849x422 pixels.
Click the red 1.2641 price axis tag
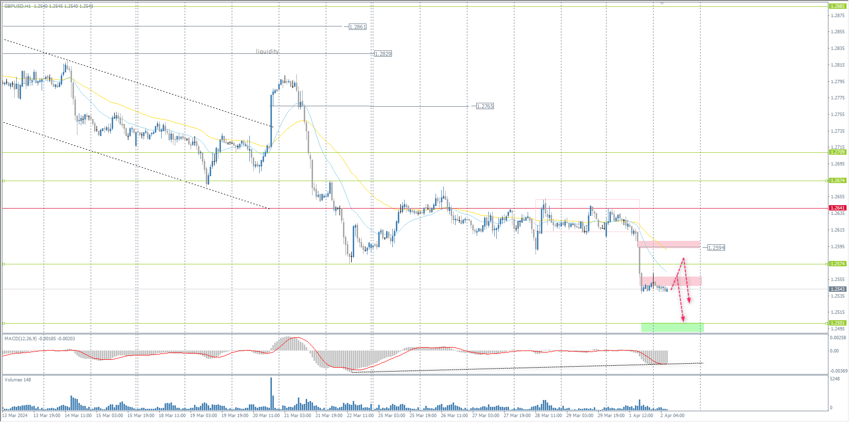click(838, 208)
